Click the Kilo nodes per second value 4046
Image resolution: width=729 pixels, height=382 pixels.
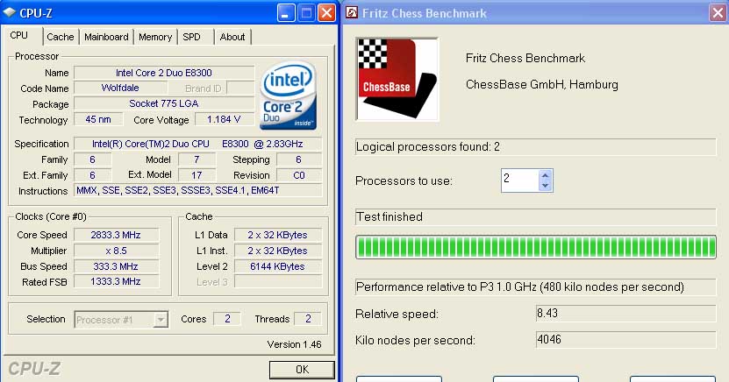click(625, 340)
